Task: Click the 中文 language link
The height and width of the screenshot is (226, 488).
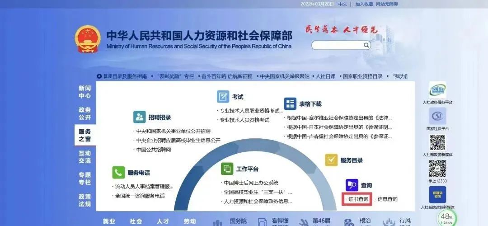Action: click(x=343, y=4)
